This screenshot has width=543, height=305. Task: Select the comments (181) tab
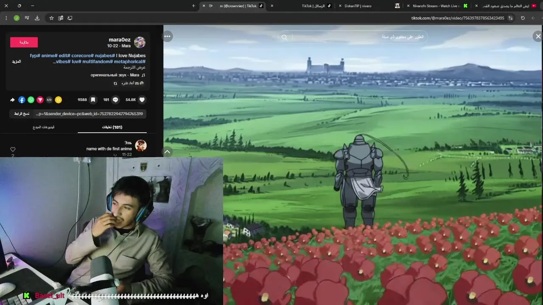[x=112, y=127]
